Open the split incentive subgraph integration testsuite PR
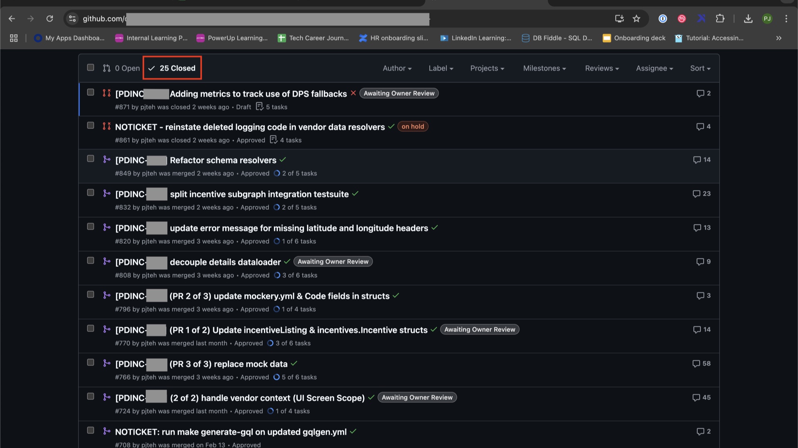The image size is (798, 448). coord(259,194)
